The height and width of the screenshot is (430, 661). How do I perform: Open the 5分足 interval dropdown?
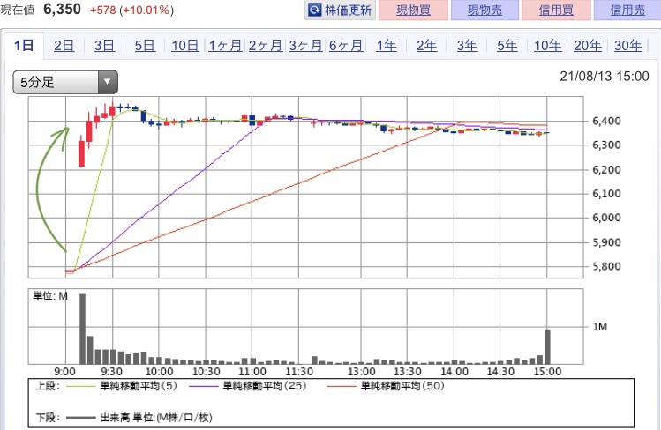[65, 82]
